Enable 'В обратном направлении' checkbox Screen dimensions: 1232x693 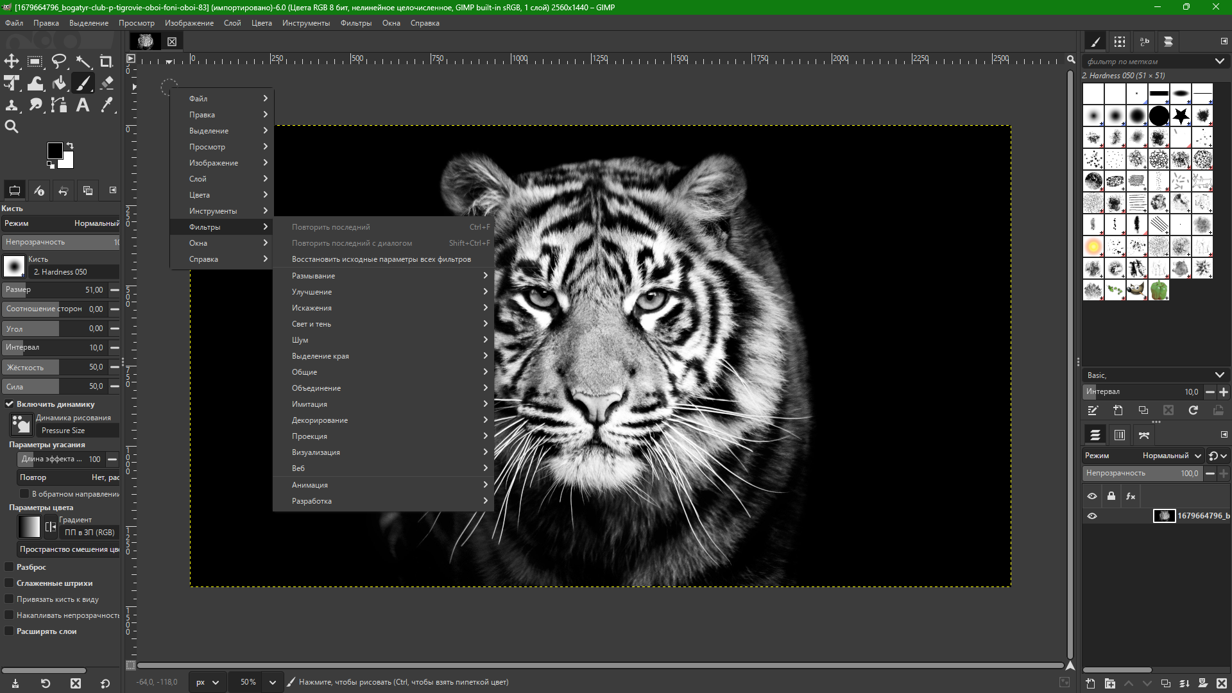[24, 494]
